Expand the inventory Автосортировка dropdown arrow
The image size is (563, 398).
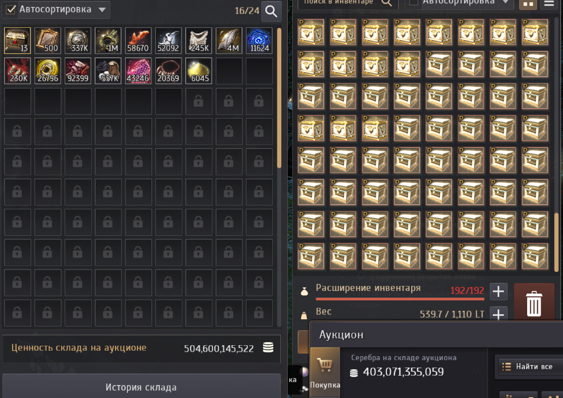pyautogui.click(x=506, y=2)
